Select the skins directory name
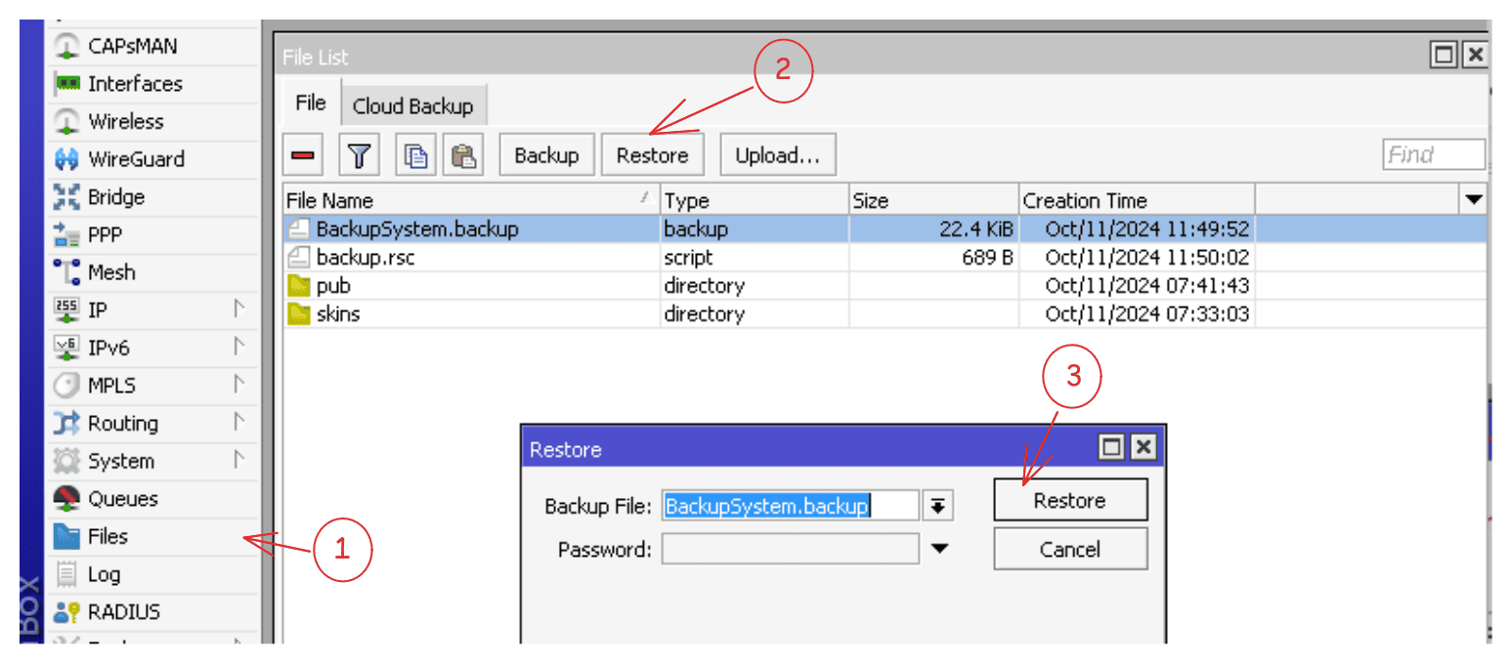The width and height of the screenshot is (1511, 663). click(338, 314)
